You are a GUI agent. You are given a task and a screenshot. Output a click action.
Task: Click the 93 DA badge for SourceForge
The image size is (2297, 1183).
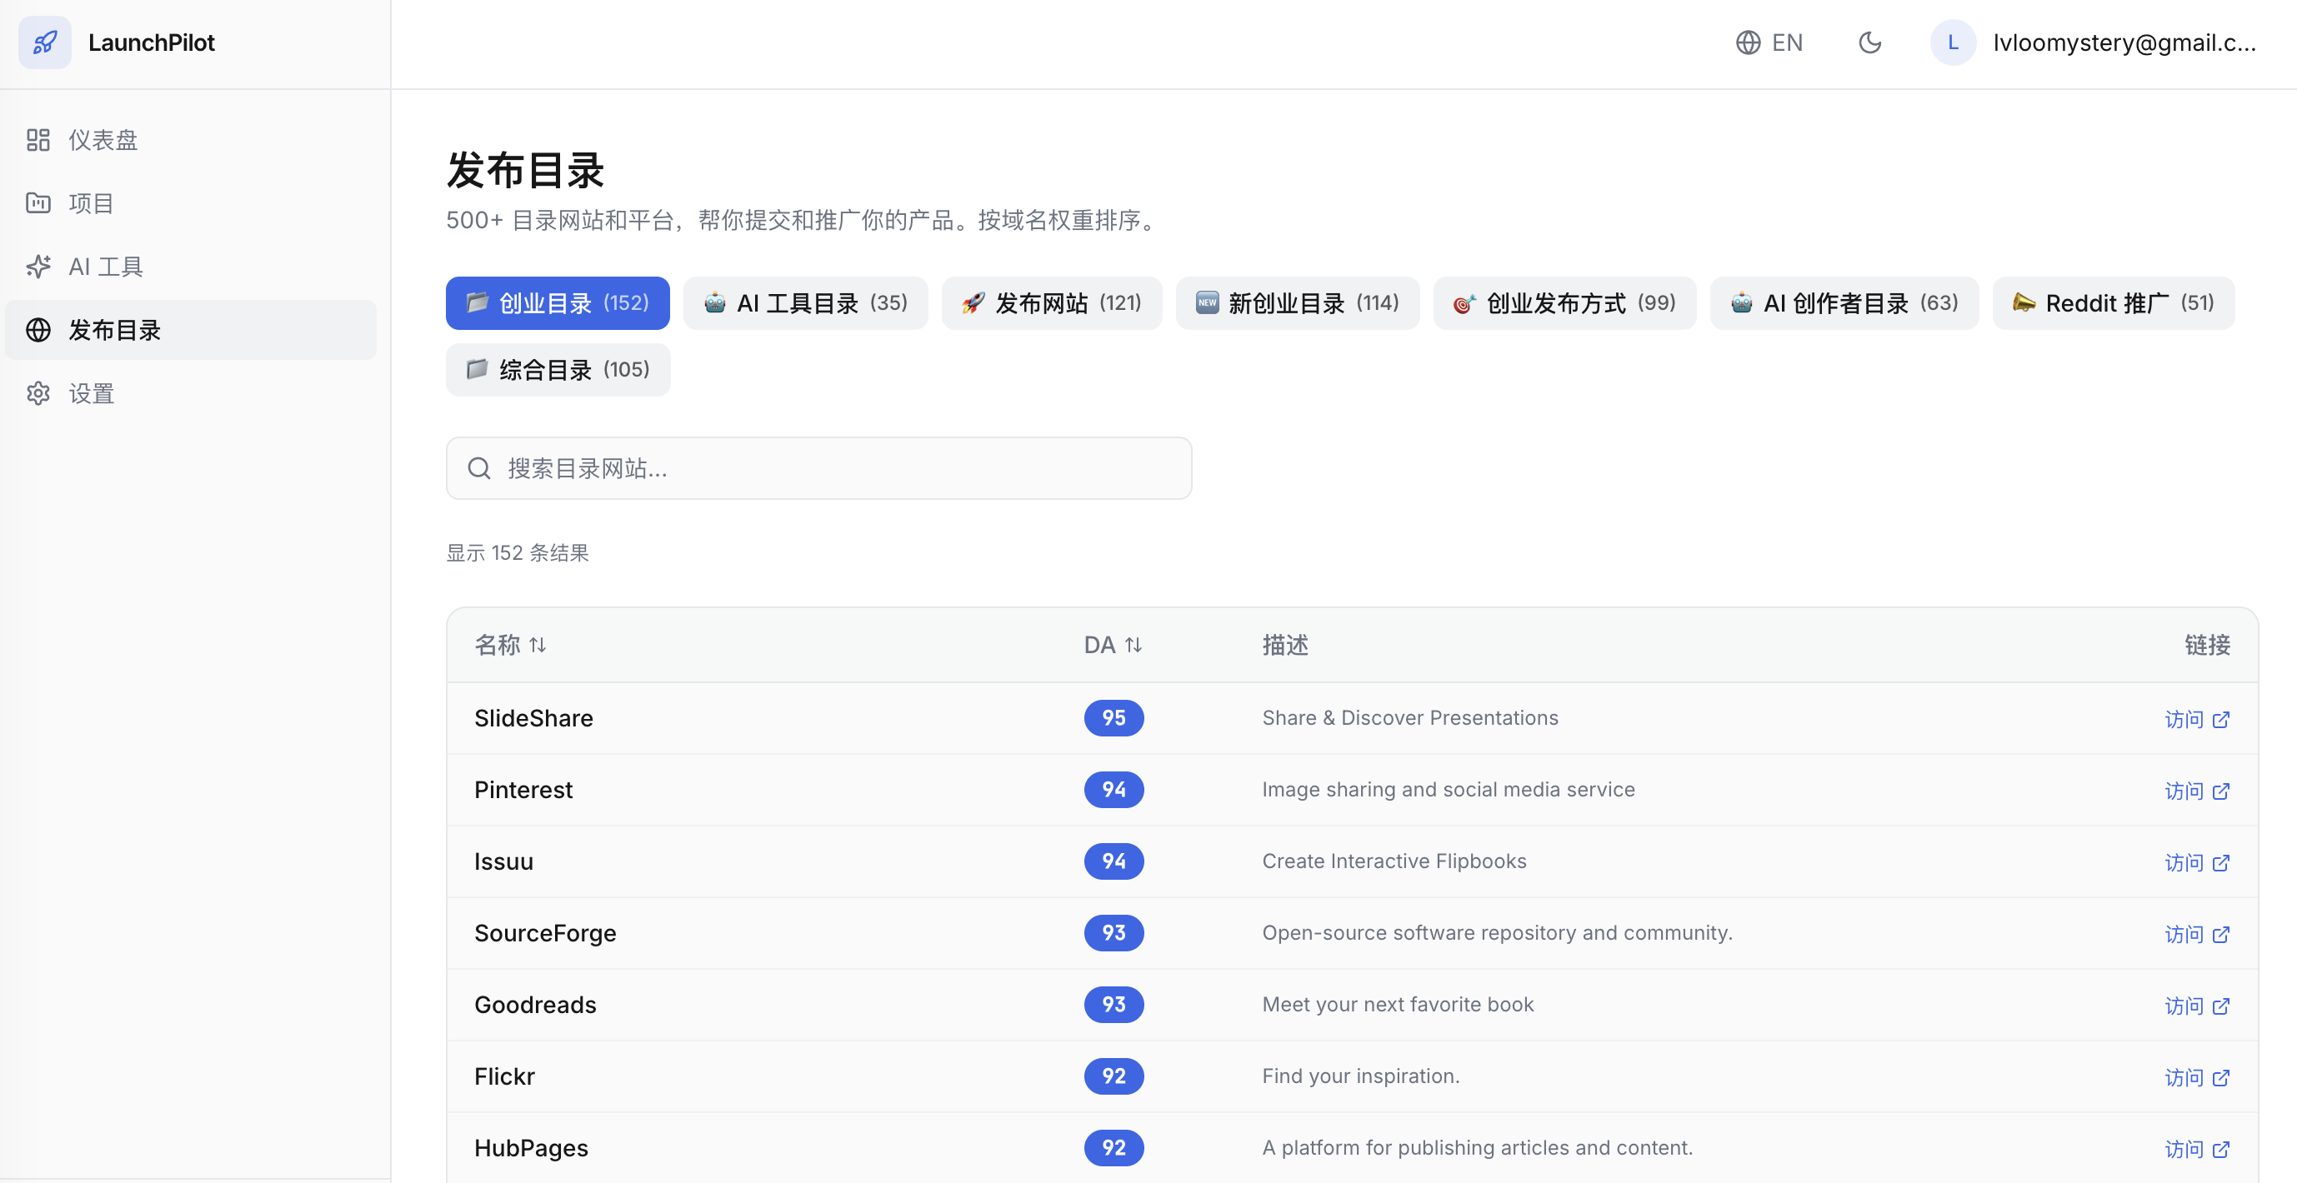[x=1113, y=932]
